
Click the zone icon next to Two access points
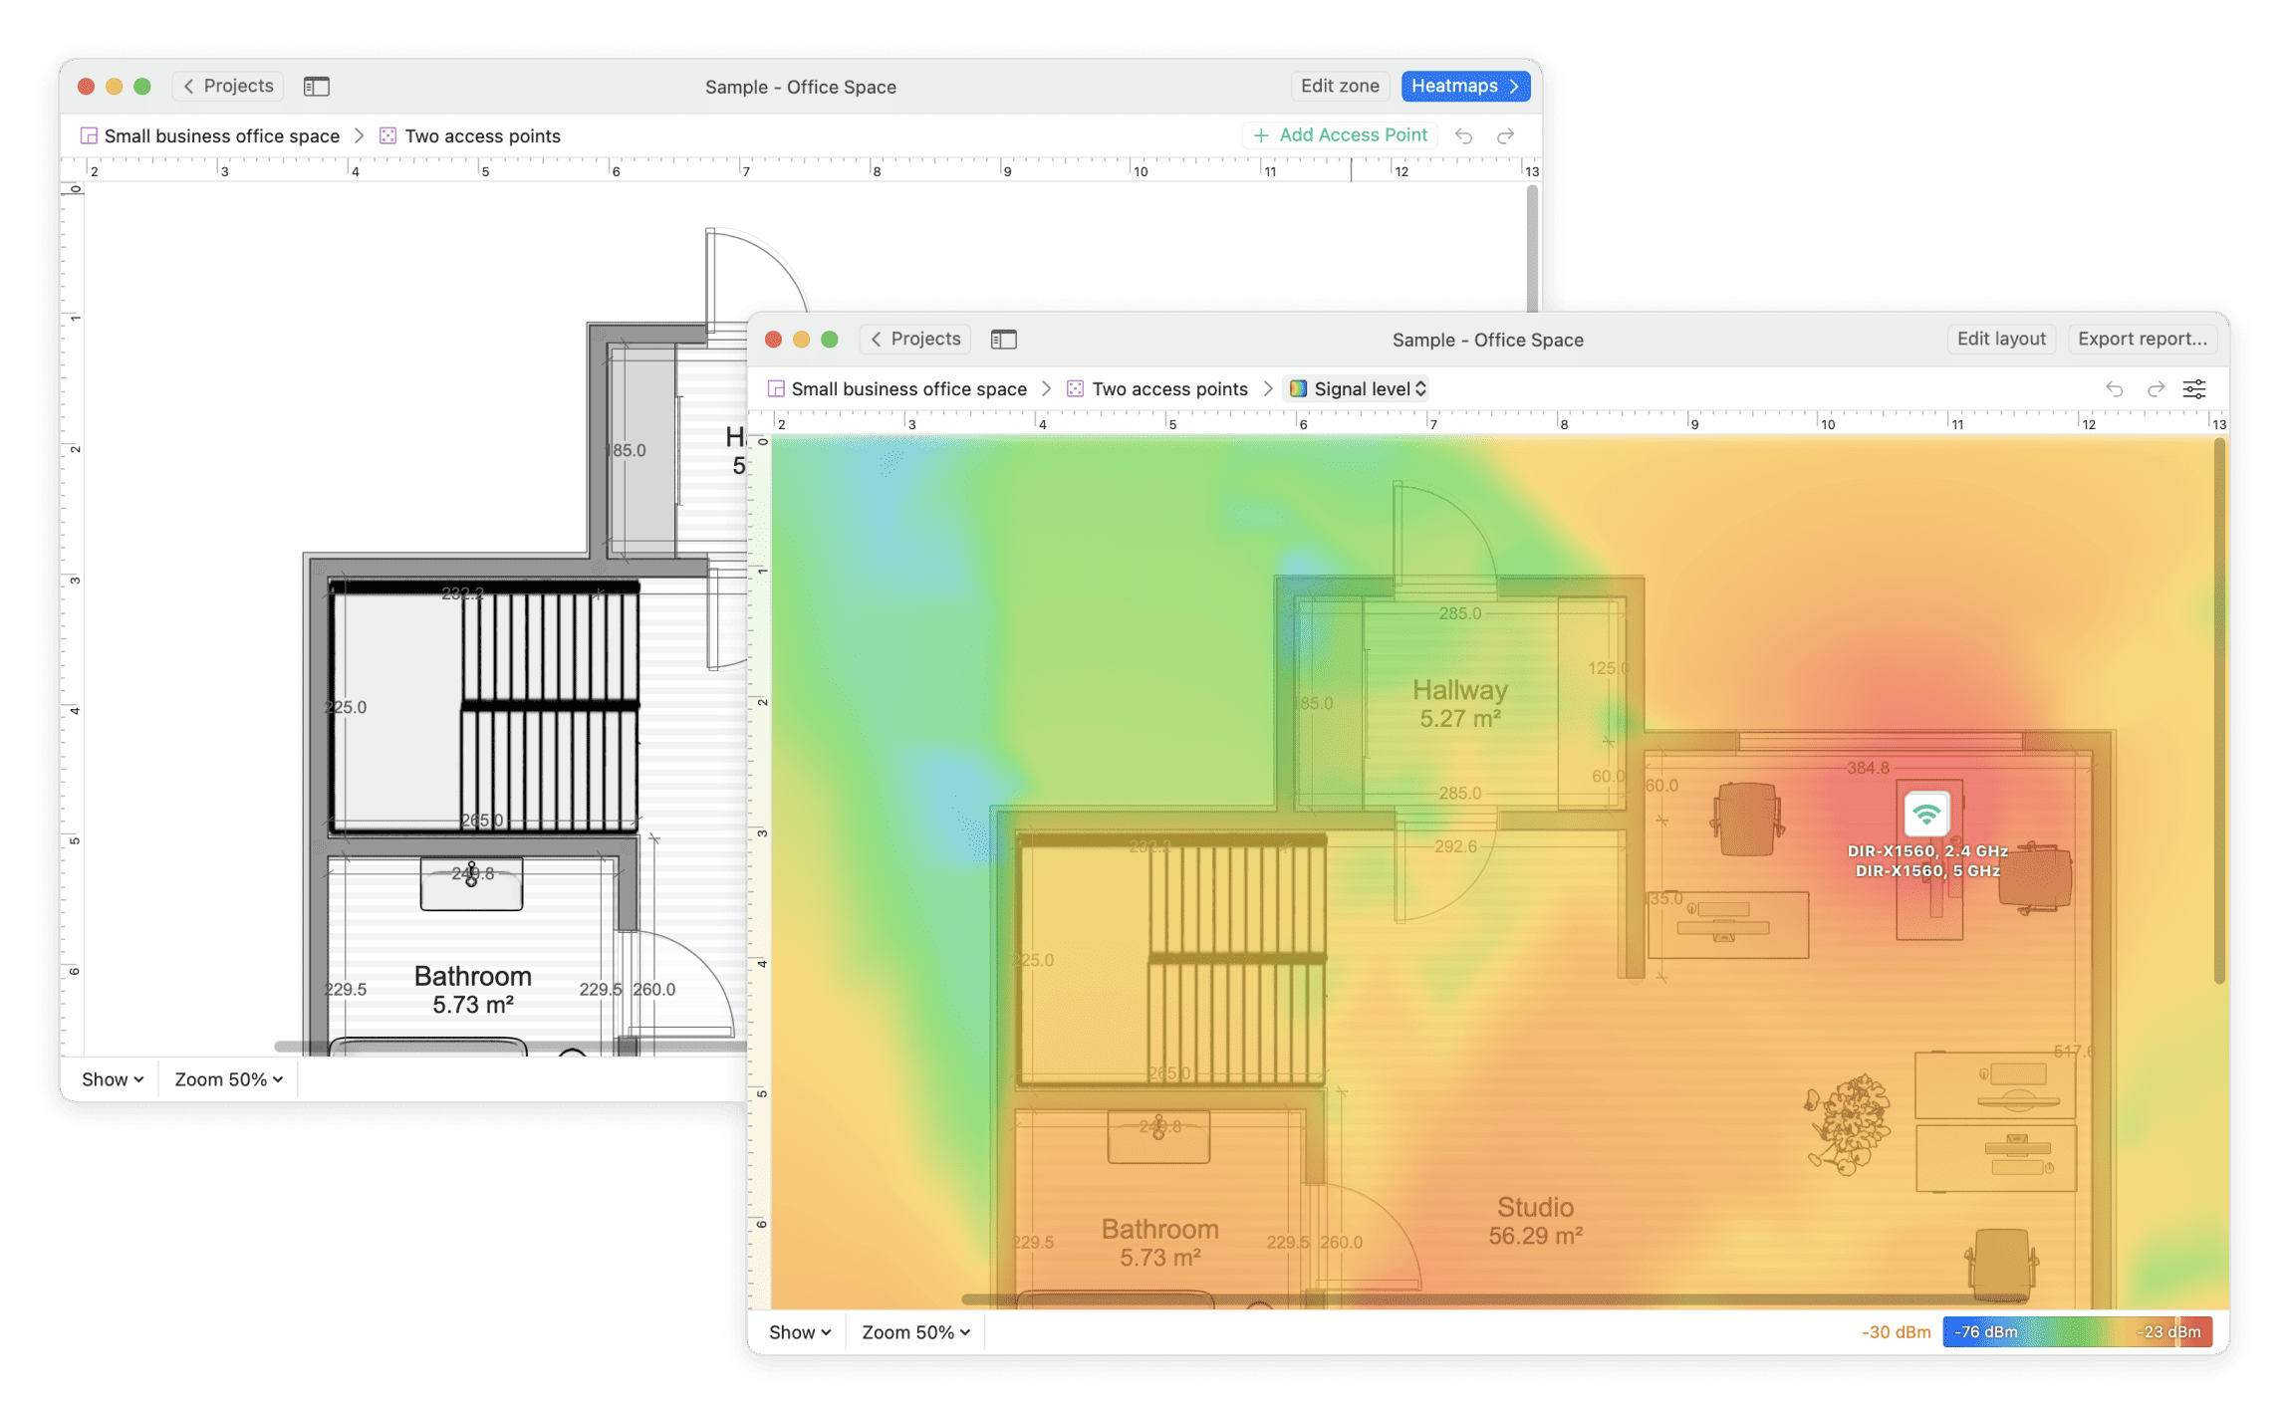coord(1075,388)
